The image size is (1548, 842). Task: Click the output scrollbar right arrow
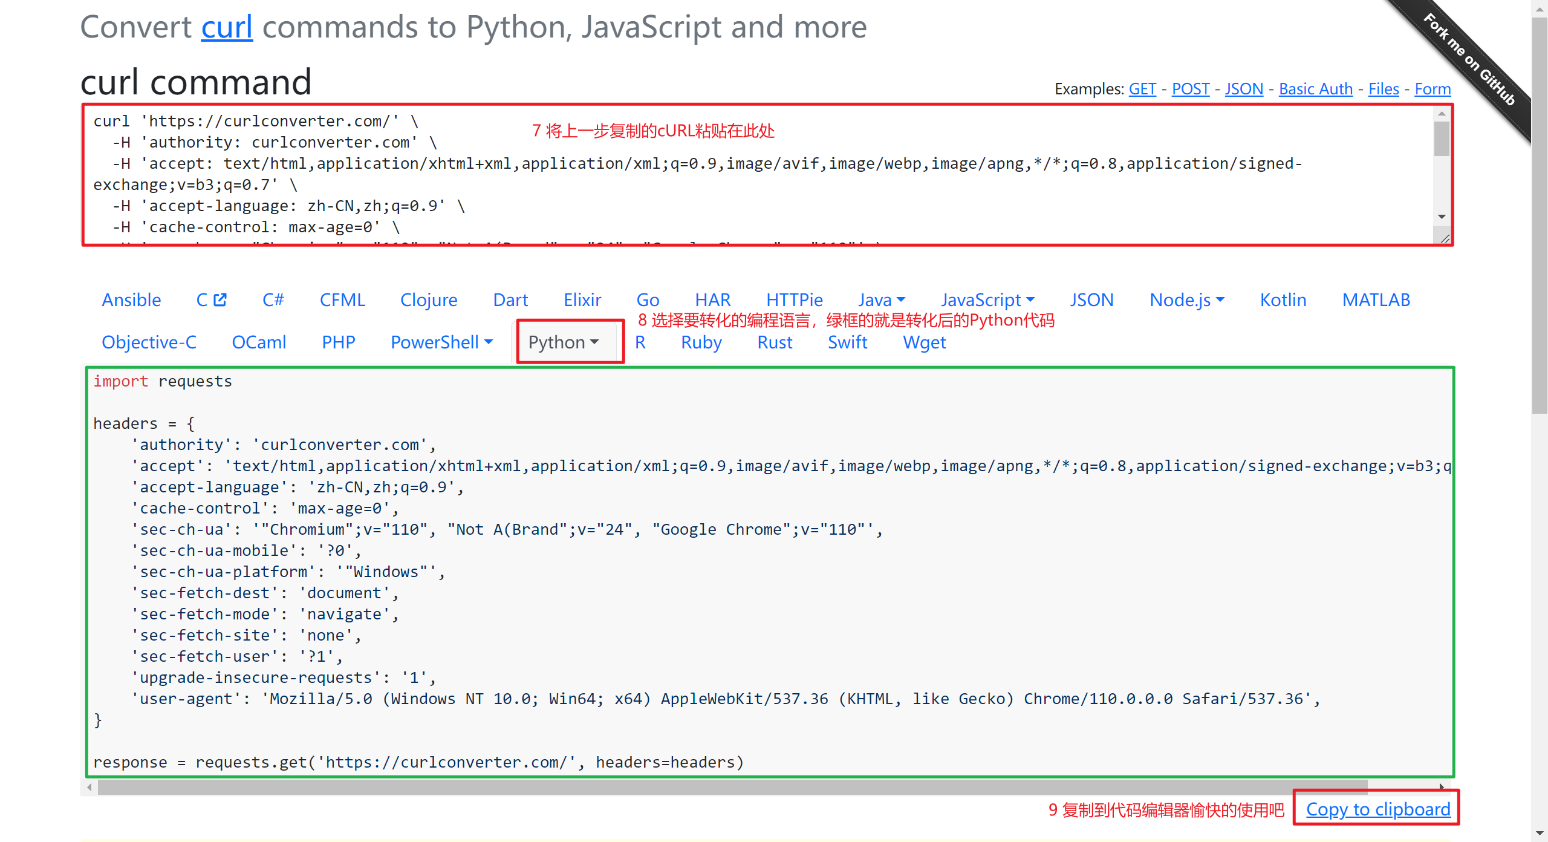1442,787
